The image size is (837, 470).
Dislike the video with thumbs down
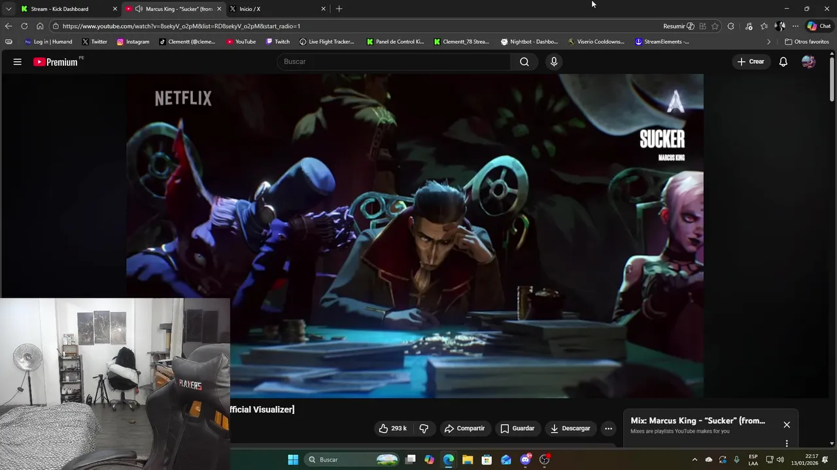tap(424, 428)
